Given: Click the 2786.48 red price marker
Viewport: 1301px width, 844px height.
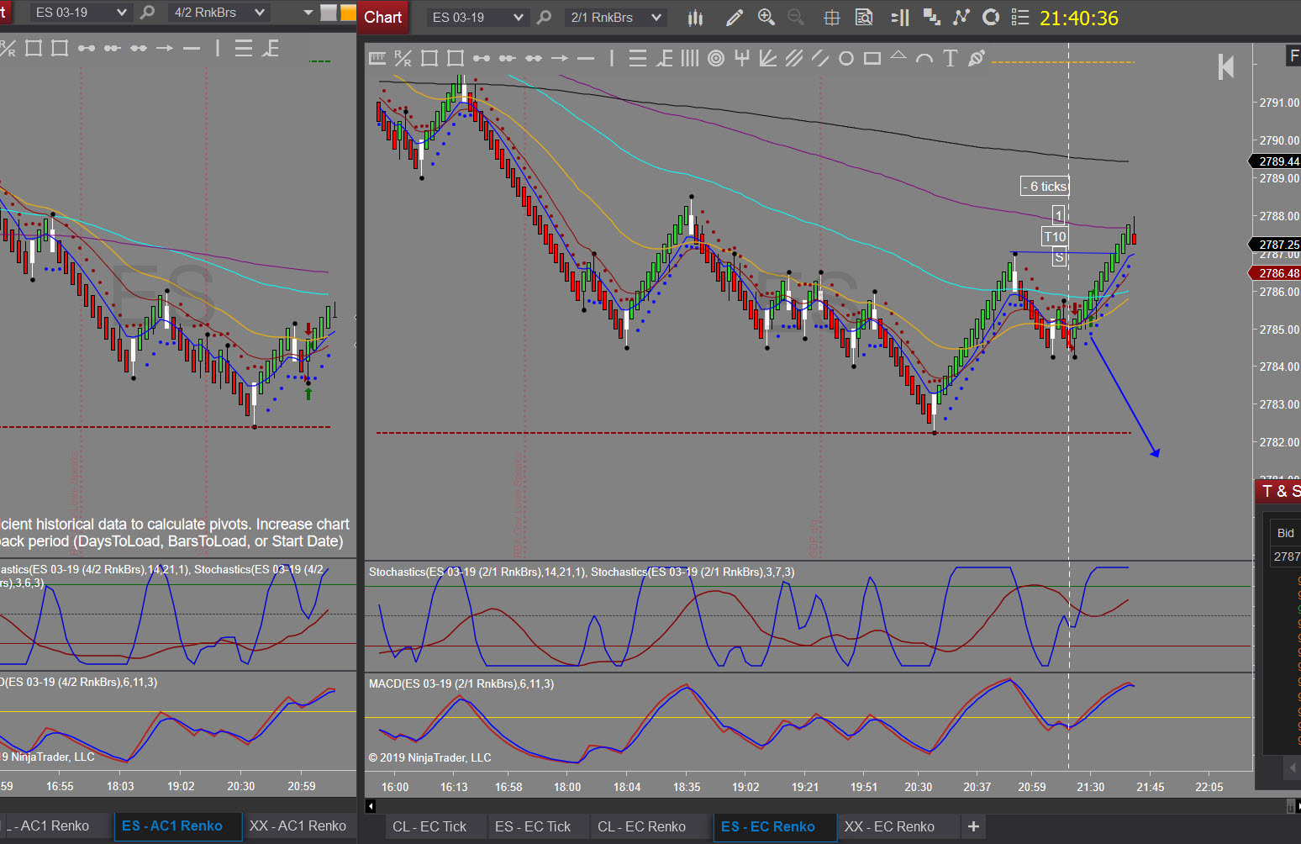Looking at the screenshot, I should 1276,273.
